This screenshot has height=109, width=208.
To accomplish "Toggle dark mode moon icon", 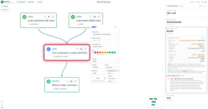I will pyautogui.click(x=203, y=2).
